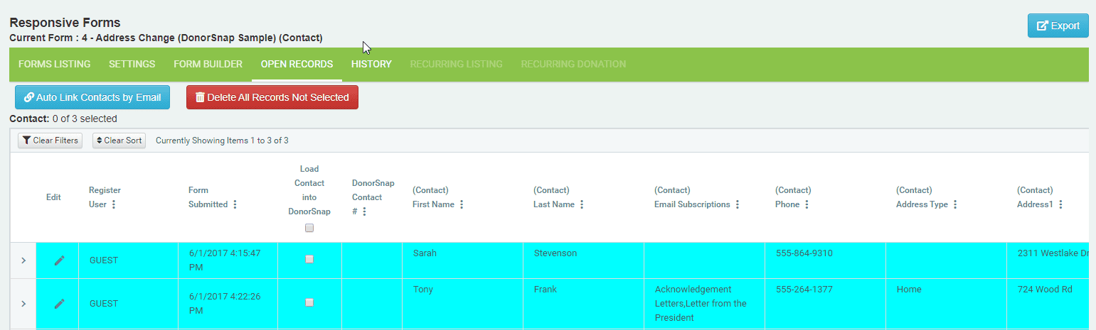Click the Export button

(x=1058, y=26)
